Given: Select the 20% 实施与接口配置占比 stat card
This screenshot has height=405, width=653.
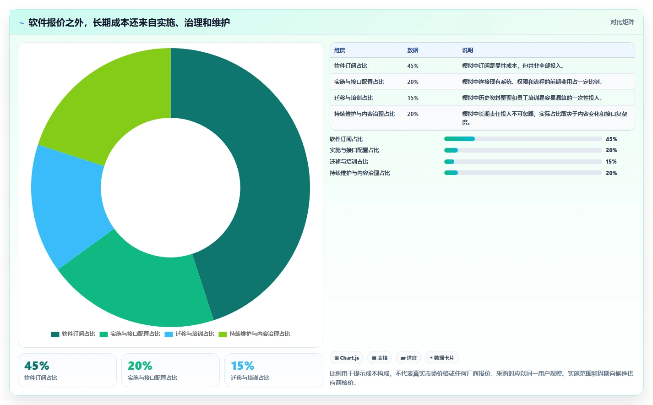Looking at the screenshot, I should [170, 370].
